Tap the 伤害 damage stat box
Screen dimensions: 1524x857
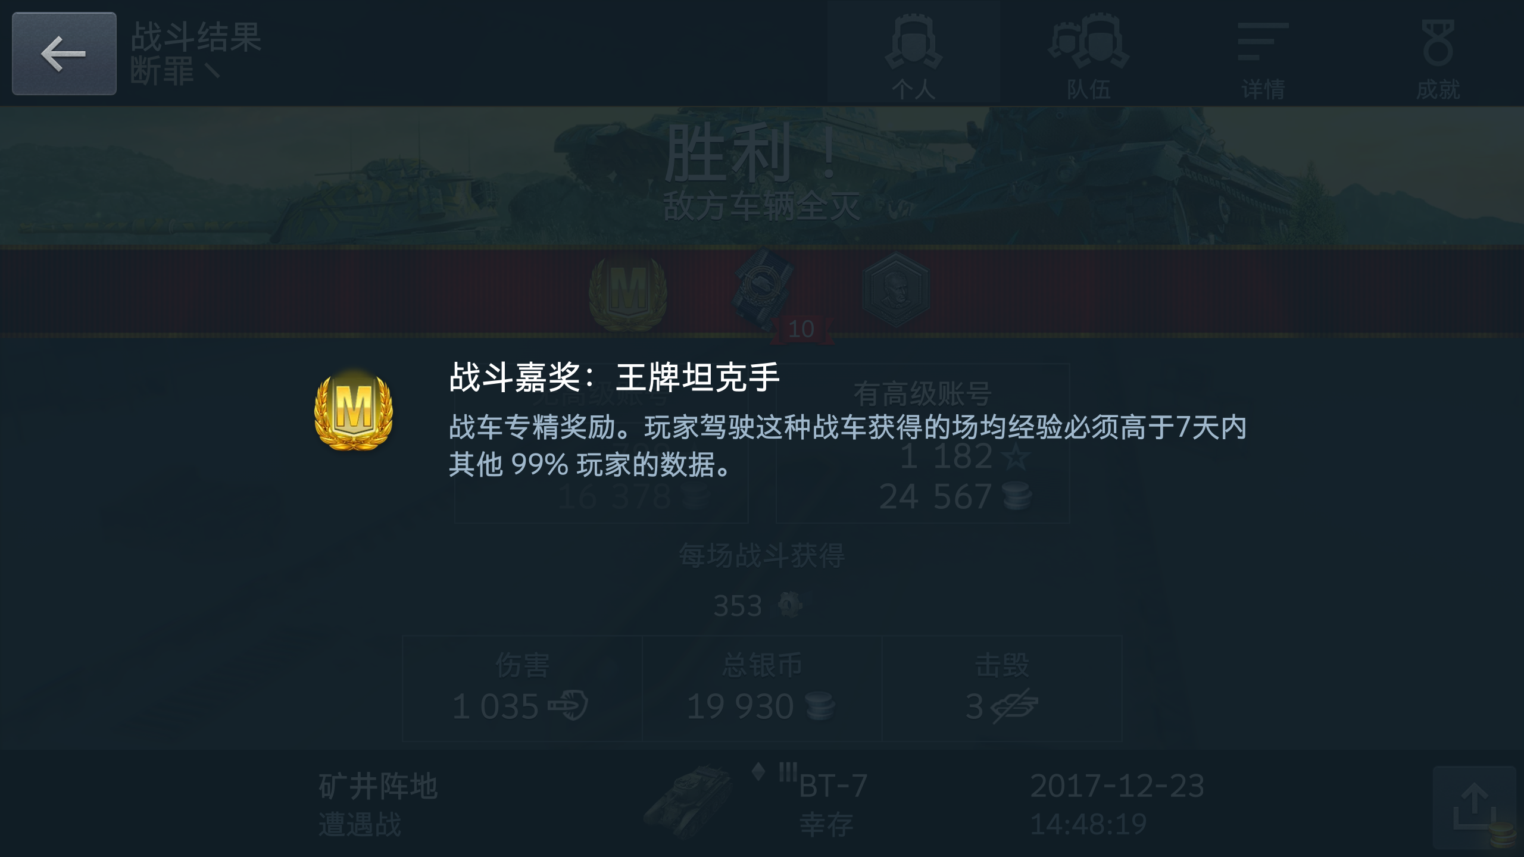pos(522,689)
